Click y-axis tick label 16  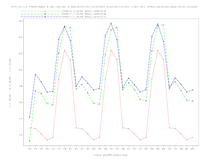21,102
